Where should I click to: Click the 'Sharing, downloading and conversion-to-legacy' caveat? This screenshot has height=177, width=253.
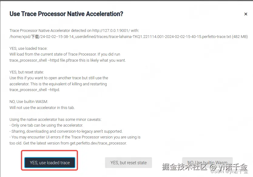pyautogui.click(x=66, y=131)
